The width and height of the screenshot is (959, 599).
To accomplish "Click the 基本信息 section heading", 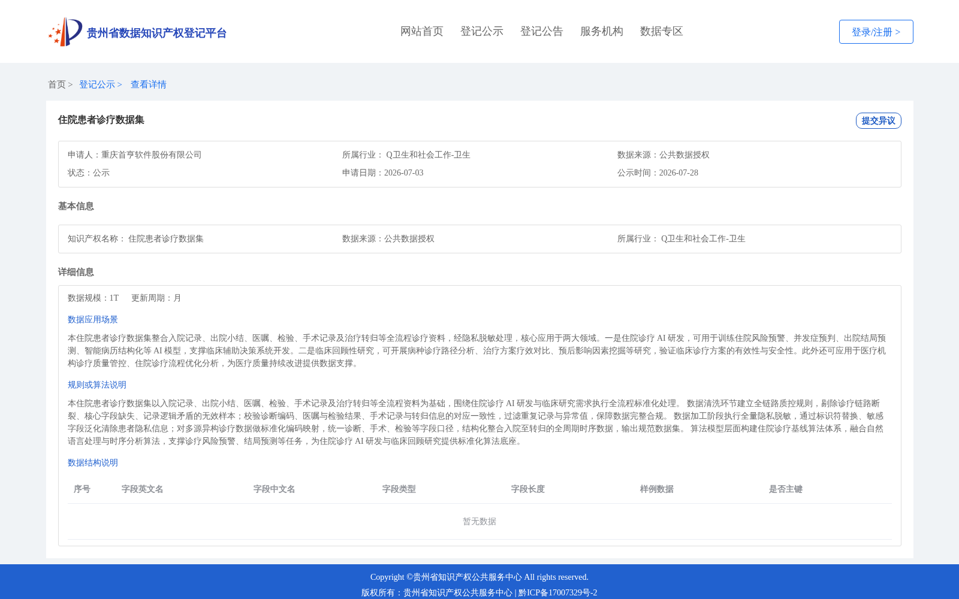I will [76, 206].
